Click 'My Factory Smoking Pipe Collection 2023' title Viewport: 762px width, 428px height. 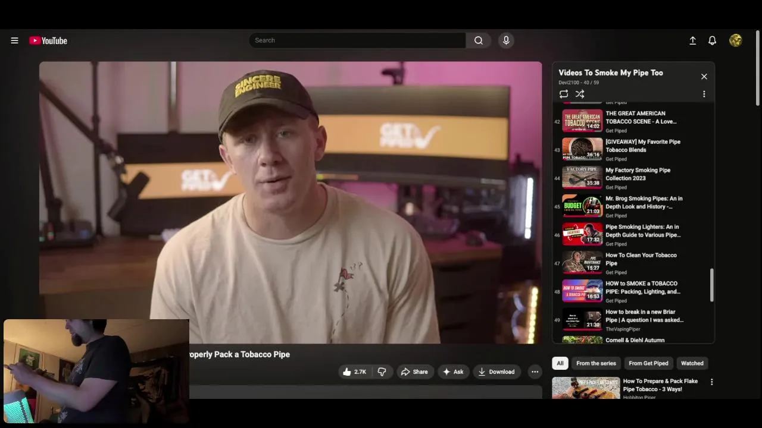point(638,174)
